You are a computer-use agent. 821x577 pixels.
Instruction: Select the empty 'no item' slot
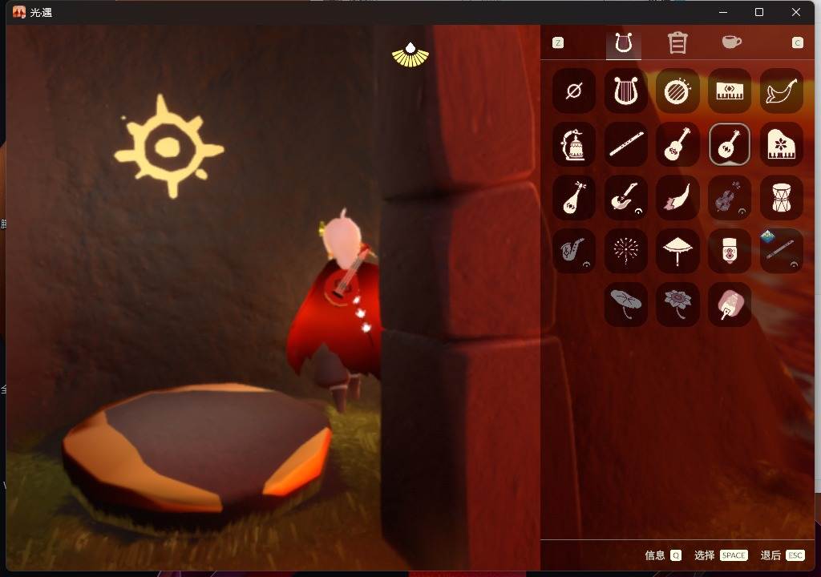[x=574, y=91]
